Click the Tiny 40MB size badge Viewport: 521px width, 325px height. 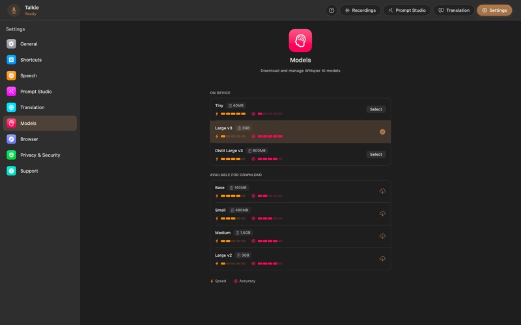point(236,105)
